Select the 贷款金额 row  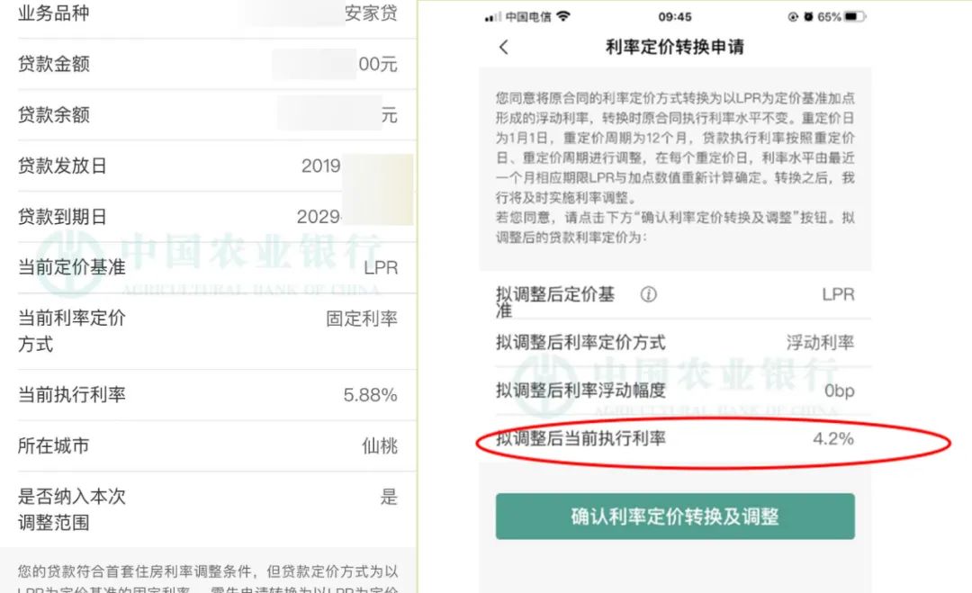pos(207,64)
